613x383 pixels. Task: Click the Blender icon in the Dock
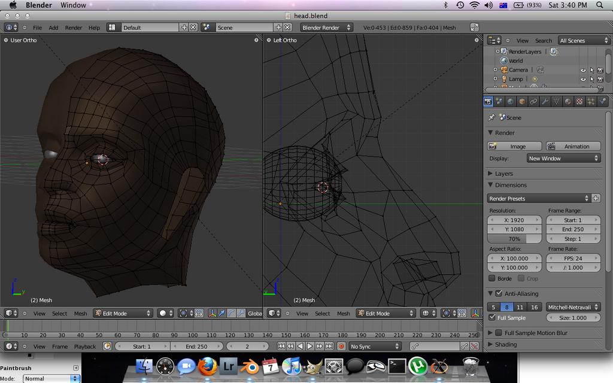pyautogui.click(x=250, y=367)
